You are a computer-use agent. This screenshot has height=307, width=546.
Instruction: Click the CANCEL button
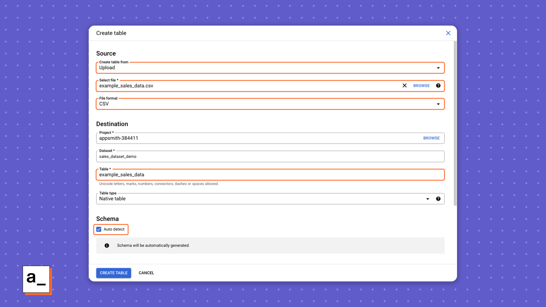tap(146, 273)
